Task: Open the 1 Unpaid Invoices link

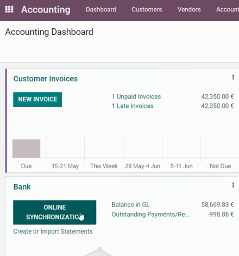Action: click(x=136, y=96)
